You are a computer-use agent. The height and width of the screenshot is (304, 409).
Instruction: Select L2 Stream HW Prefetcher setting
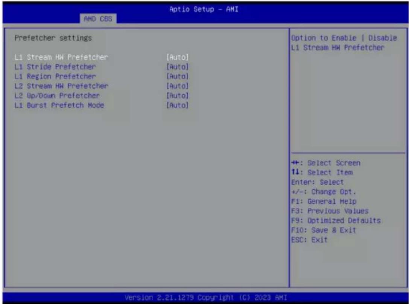click(x=61, y=86)
